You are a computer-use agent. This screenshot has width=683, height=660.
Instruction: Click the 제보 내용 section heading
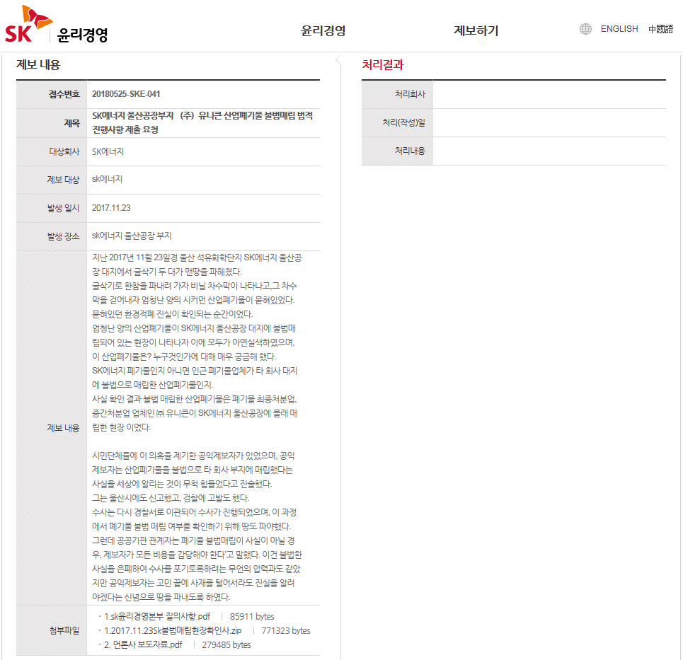pos(38,65)
